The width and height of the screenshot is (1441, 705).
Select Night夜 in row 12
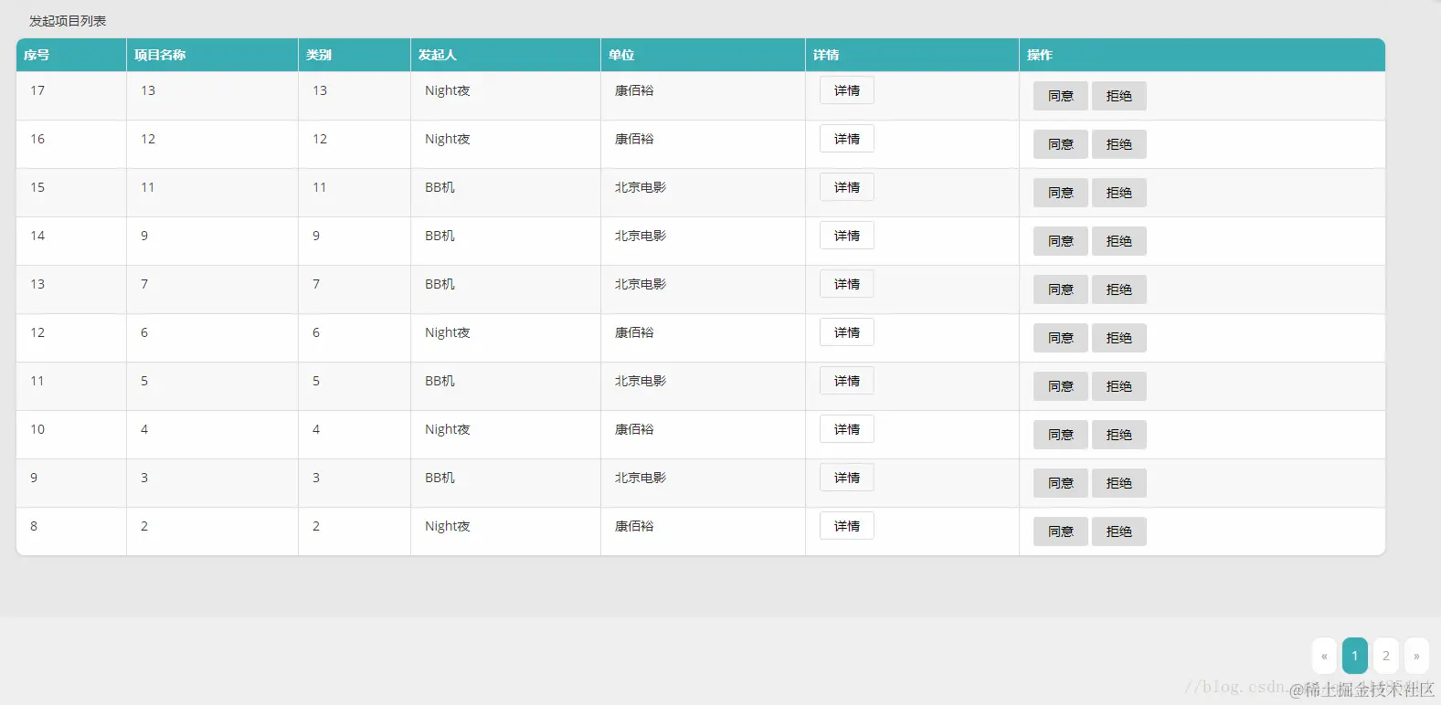pyautogui.click(x=448, y=332)
